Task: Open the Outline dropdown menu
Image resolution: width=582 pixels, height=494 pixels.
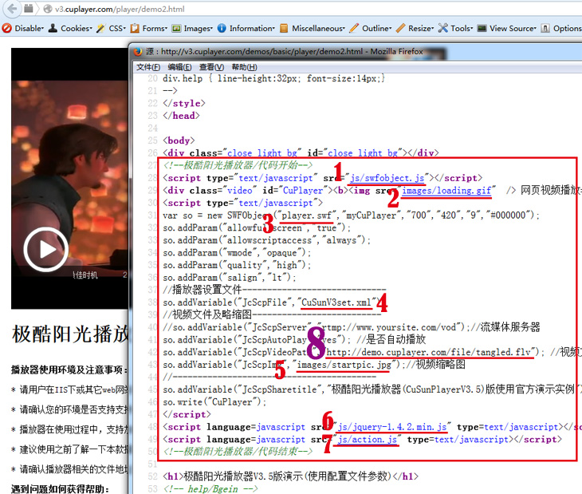Action: [377, 28]
